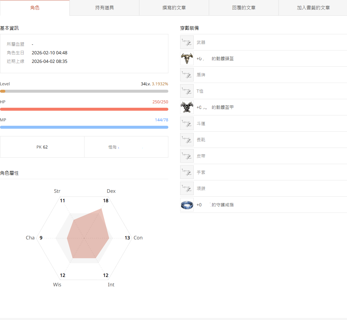Click the red HP progress bar
The image size is (347, 320).
[84, 109]
